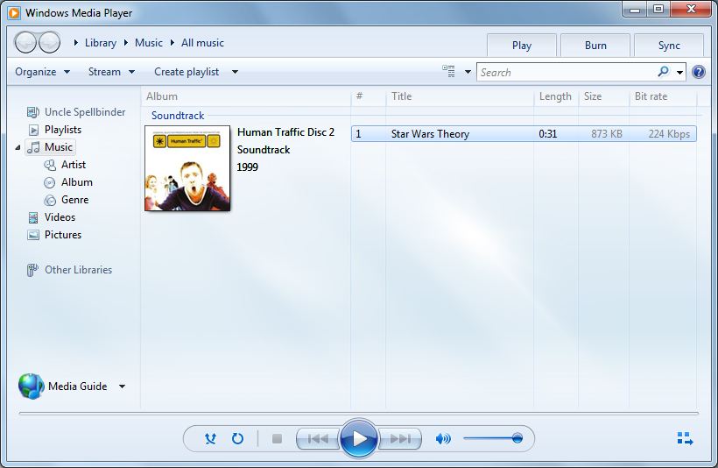Image resolution: width=718 pixels, height=468 pixels.
Task: Click the Soundtrack genre group heading
Action: pyautogui.click(x=178, y=116)
